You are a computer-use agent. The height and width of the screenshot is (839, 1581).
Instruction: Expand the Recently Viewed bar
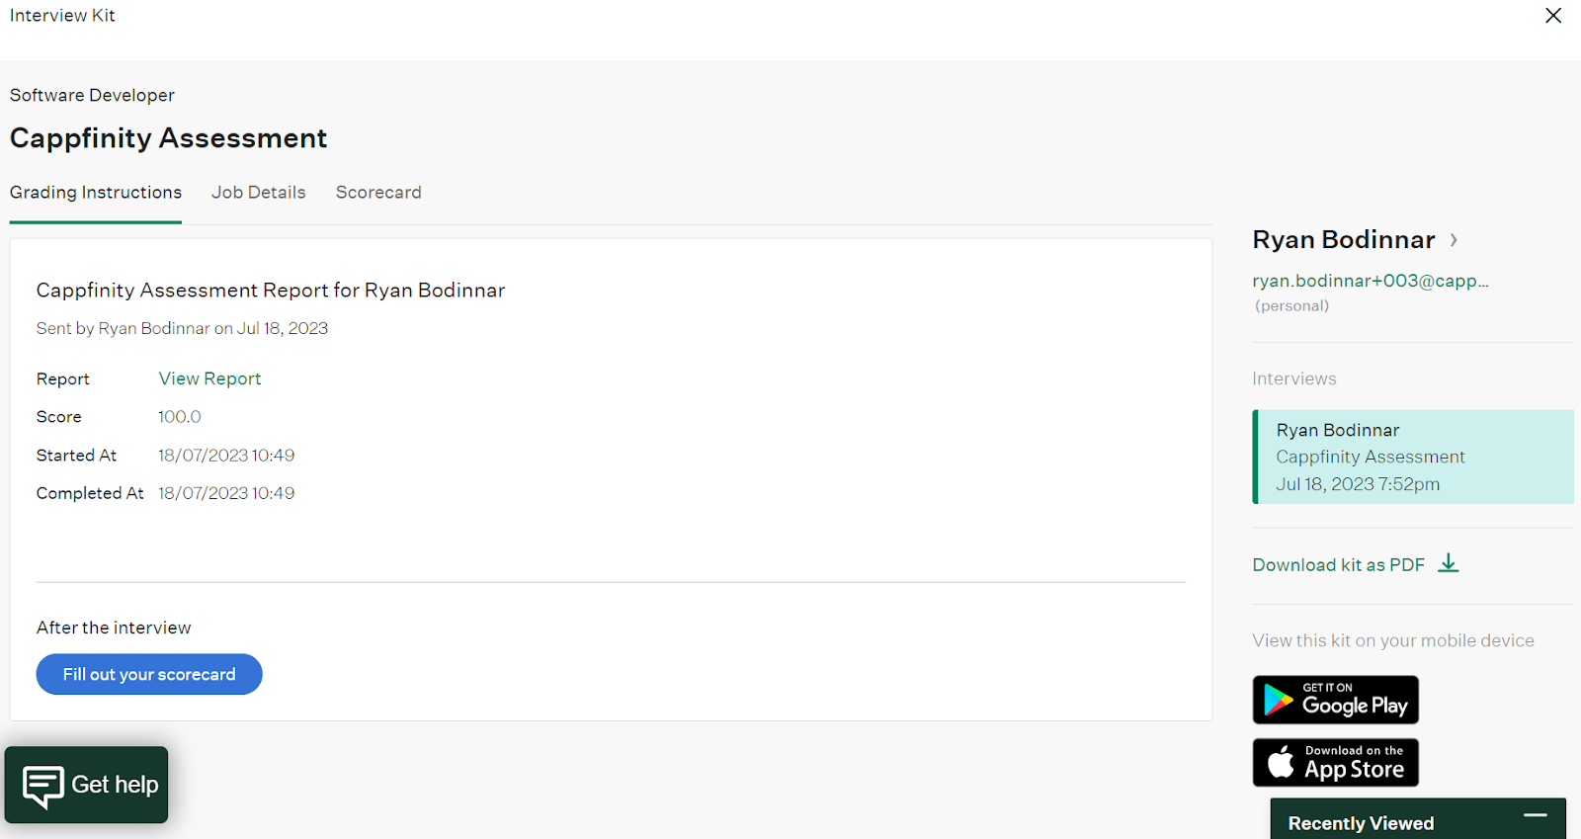pyautogui.click(x=1418, y=819)
